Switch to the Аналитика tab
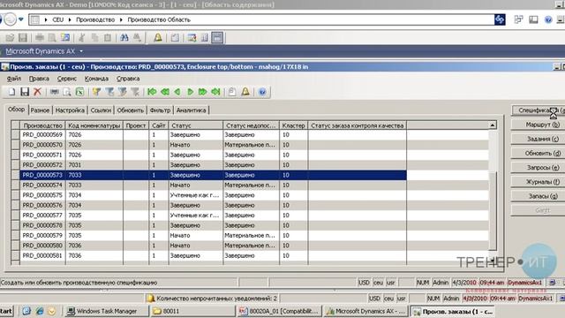The height and width of the screenshot is (318, 565). [191, 110]
